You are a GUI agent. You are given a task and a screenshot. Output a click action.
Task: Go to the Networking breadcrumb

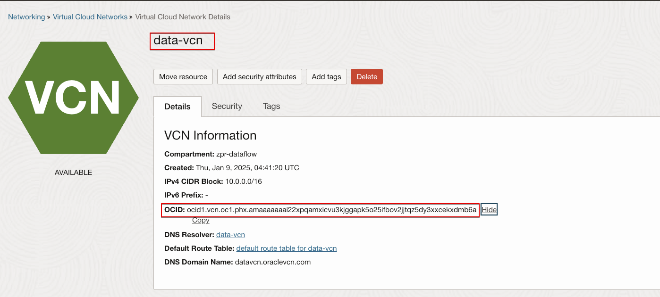pos(26,17)
